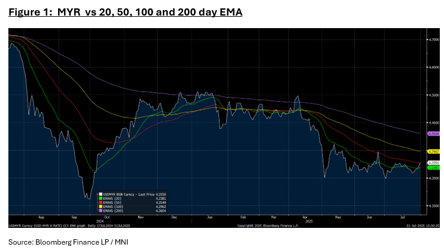
Task: Click the Figure 1 MYR vs EMA heading
Action: (126, 12)
